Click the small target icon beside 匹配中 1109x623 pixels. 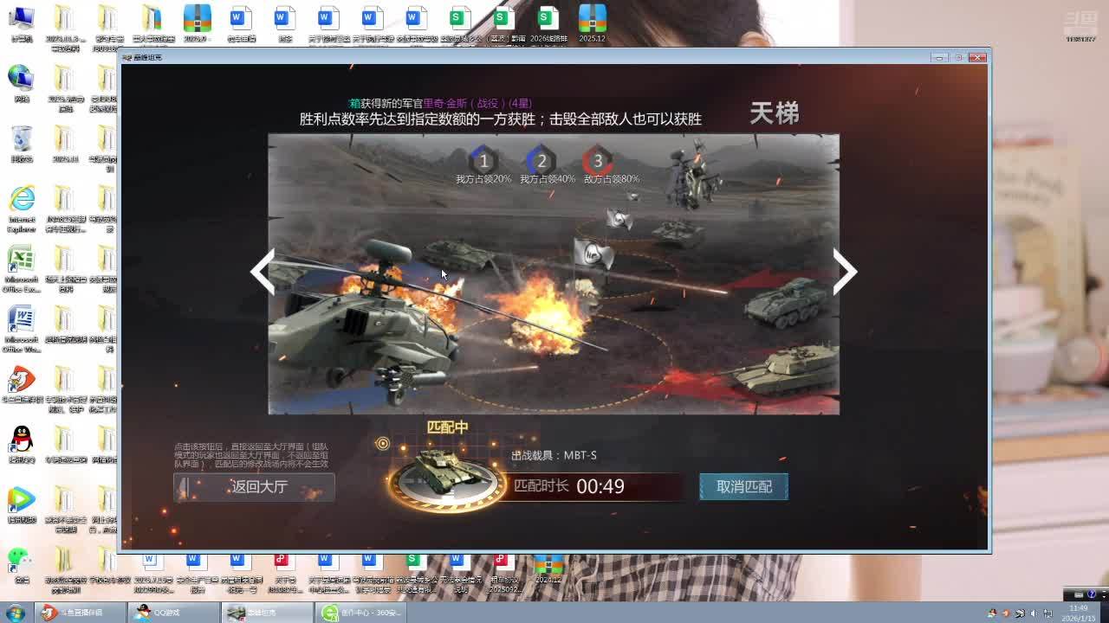[x=382, y=444]
